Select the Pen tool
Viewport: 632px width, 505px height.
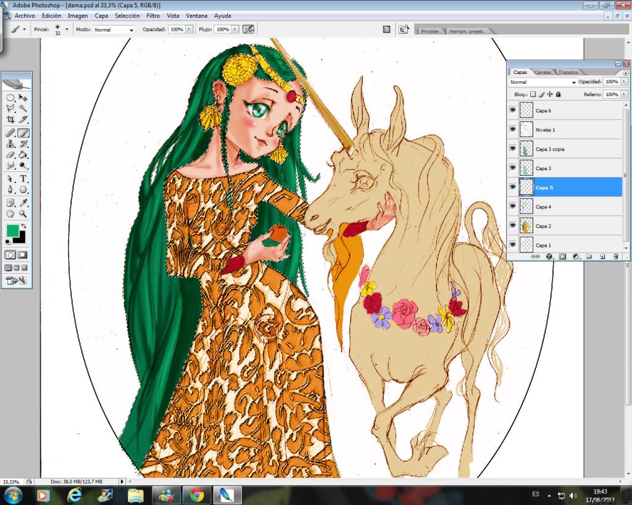10,189
